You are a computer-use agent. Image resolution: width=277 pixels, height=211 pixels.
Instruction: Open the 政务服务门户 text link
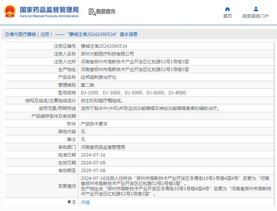click(256, 16)
